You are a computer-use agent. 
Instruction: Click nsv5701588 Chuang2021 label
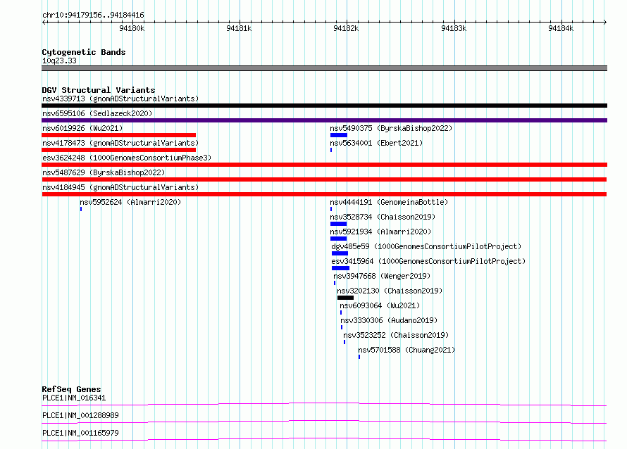click(406, 350)
